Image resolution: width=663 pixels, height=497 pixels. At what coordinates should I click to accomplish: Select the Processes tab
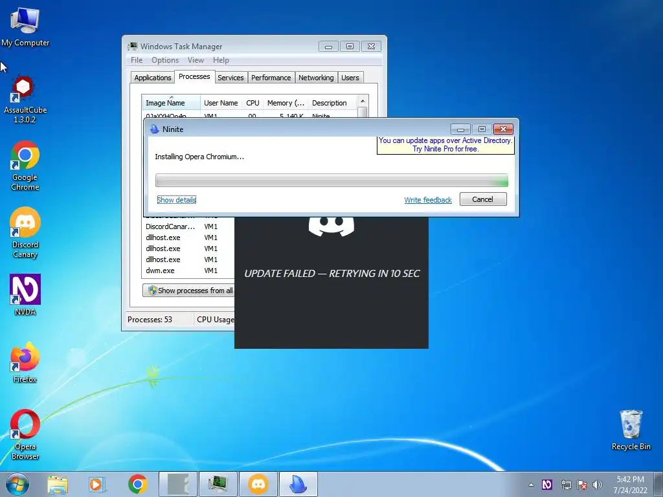(x=194, y=76)
